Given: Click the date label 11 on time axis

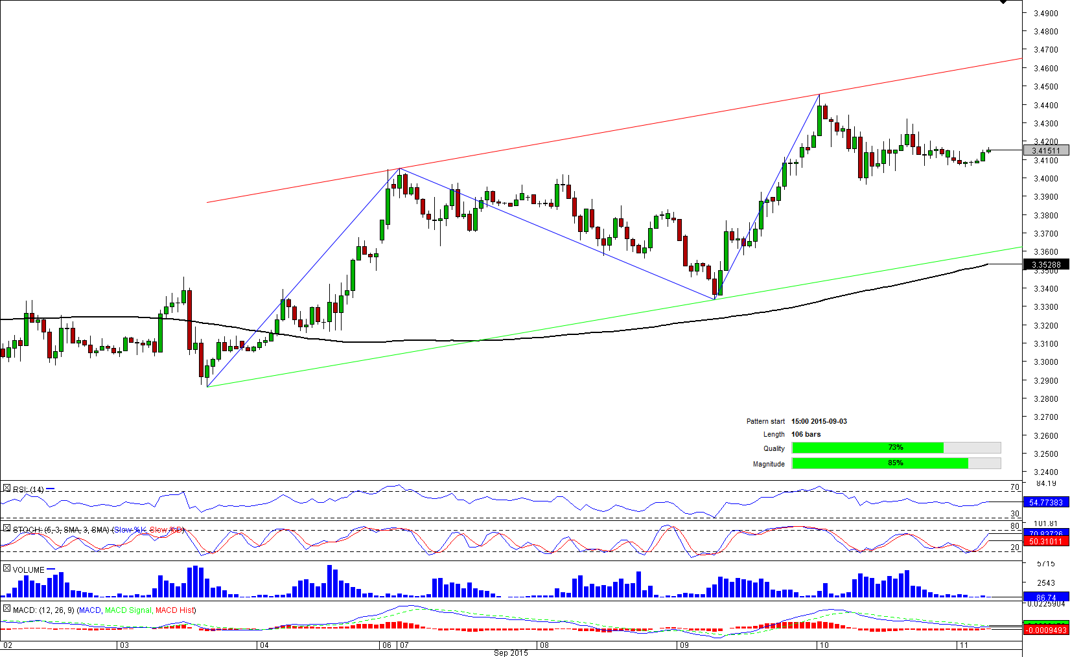Looking at the screenshot, I should (964, 645).
